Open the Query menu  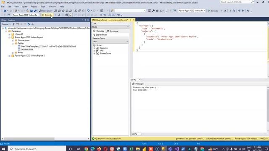pos(25,7)
